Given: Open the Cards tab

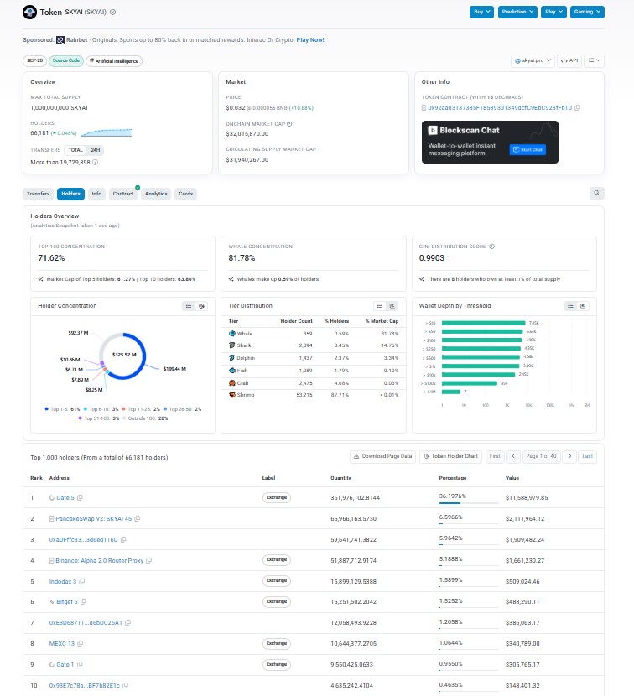Looking at the screenshot, I should 185,194.
